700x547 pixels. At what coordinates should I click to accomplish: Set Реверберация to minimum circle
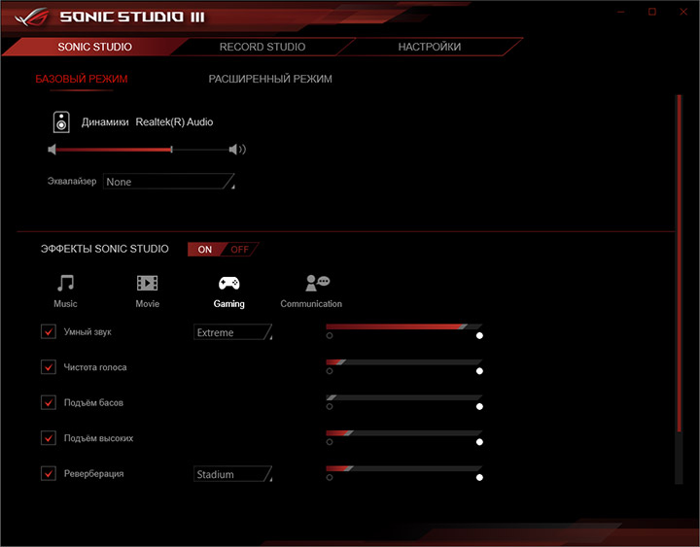(330, 477)
